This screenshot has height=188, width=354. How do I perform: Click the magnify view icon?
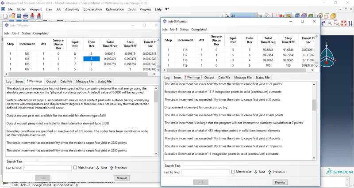[x=330, y=23]
